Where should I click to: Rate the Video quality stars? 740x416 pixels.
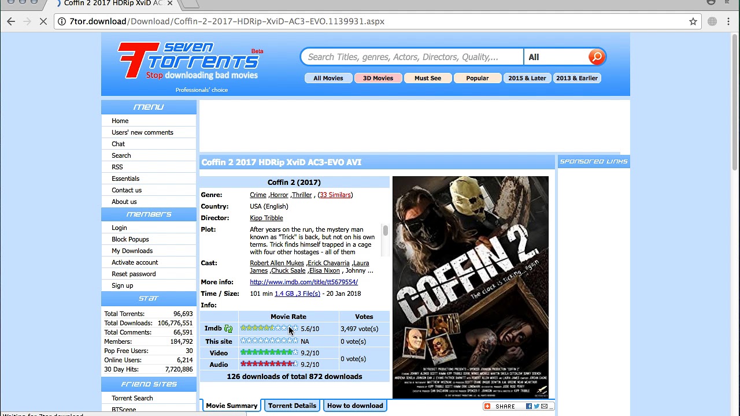pos(269,352)
